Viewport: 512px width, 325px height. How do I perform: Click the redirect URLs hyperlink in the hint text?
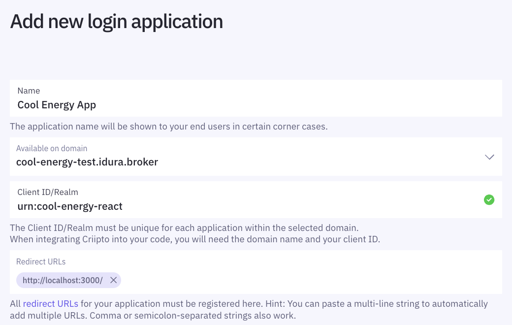(x=50, y=303)
